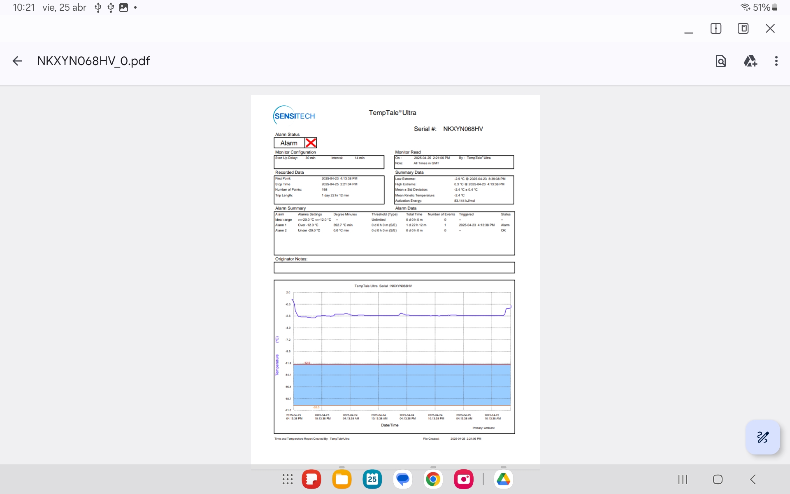Open split-screen view for the window
This screenshot has width=790, height=494.
tap(716, 28)
